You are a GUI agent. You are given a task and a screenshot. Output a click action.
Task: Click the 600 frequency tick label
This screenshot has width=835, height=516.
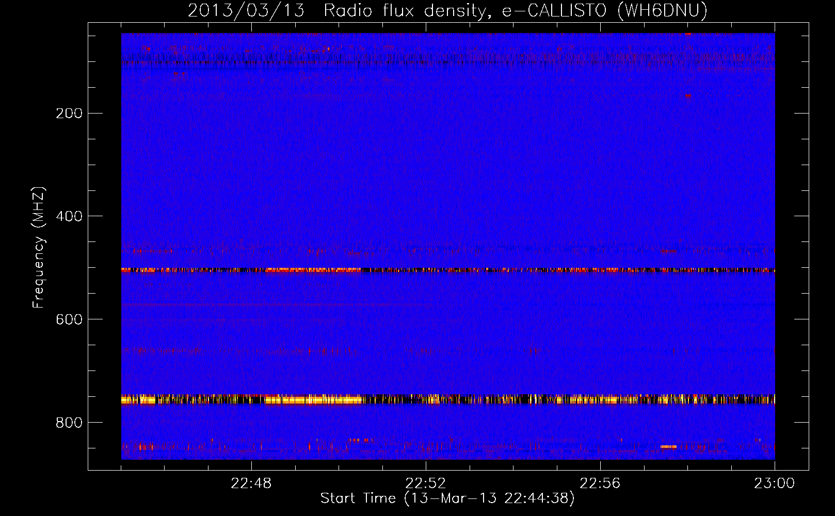(x=69, y=319)
